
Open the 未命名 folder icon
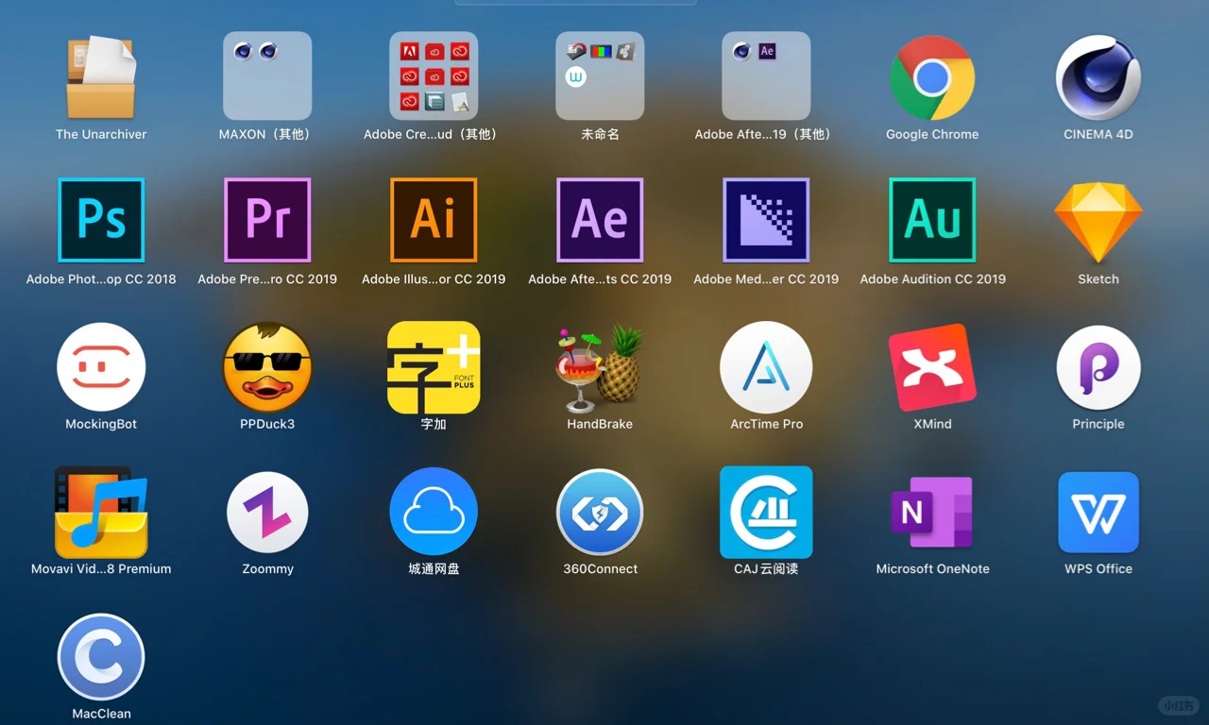point(600,76)
